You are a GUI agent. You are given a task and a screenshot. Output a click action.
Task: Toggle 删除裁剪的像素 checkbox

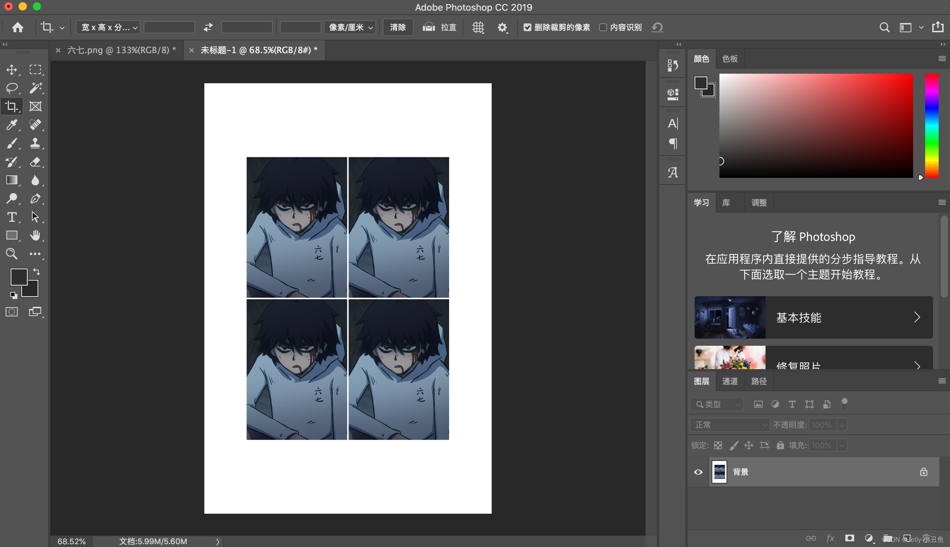click(x=527, y=27)
